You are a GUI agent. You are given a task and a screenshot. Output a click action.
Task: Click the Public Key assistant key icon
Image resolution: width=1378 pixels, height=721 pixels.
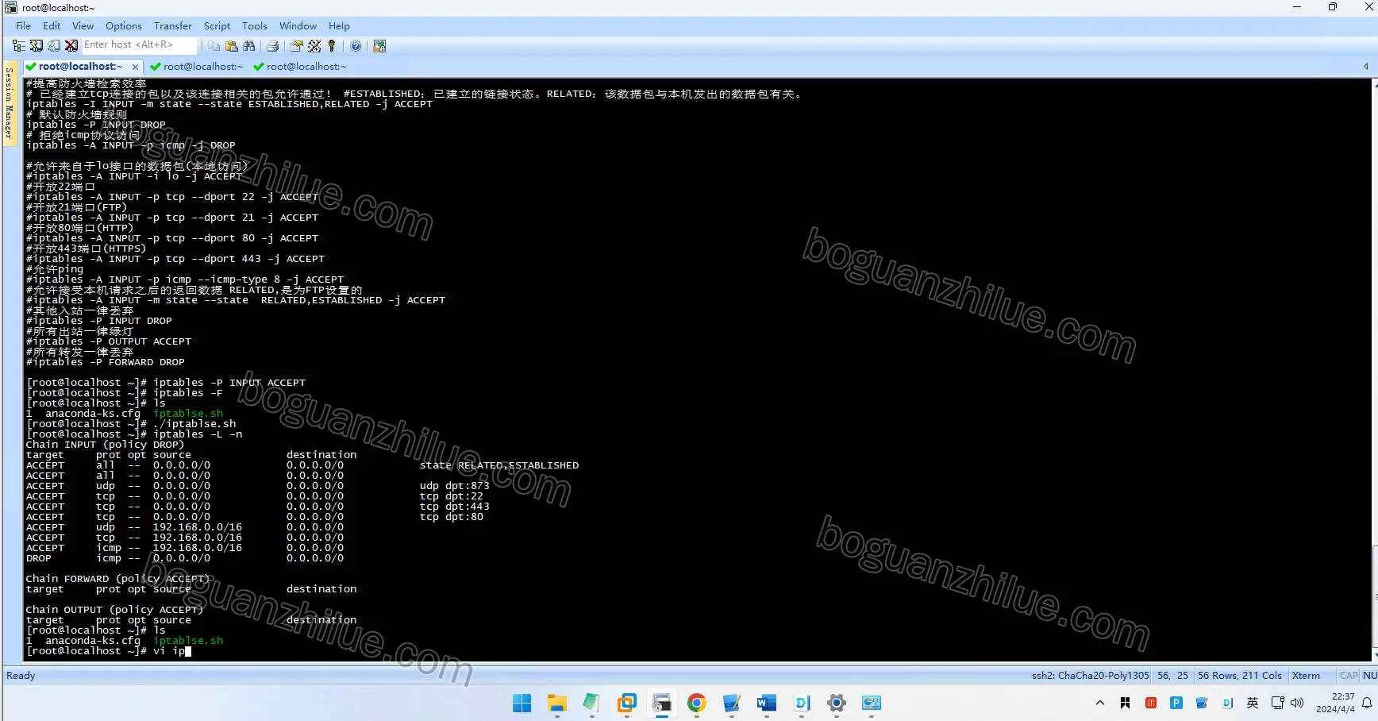[332, 46]
